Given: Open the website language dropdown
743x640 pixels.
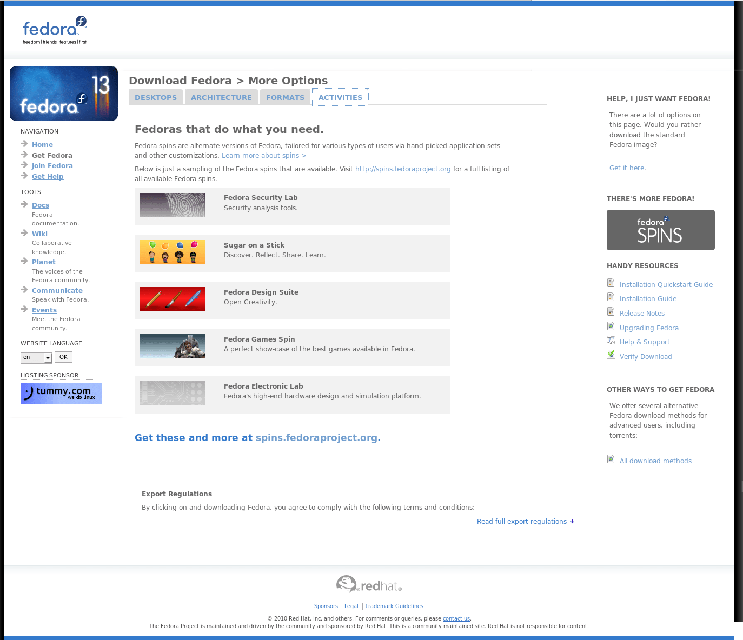Looking at the screenshot, I should click(x=36, y=357).
